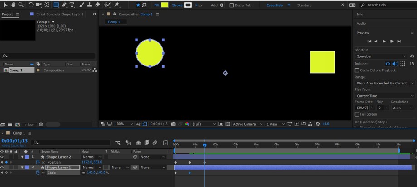The width and height of the screenshot is (417, 187).
Task: Take a snapshot with camera icon
Action: tap(173, 124)
